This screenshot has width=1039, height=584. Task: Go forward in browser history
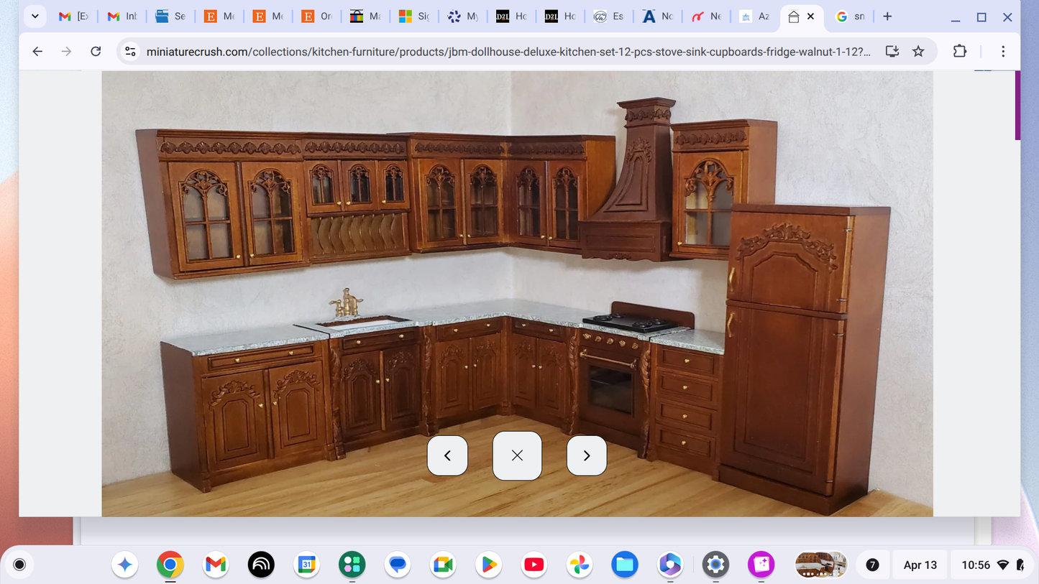coord(66,51)
